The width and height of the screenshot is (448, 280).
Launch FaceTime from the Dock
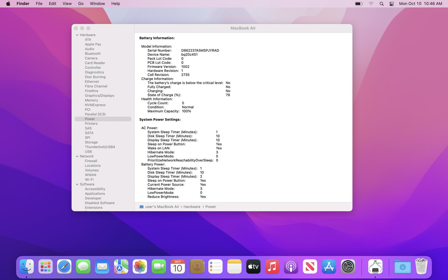159,266
